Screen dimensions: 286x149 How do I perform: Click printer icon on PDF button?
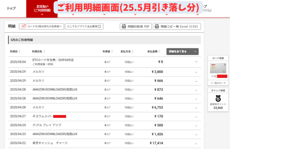[124, 26]
